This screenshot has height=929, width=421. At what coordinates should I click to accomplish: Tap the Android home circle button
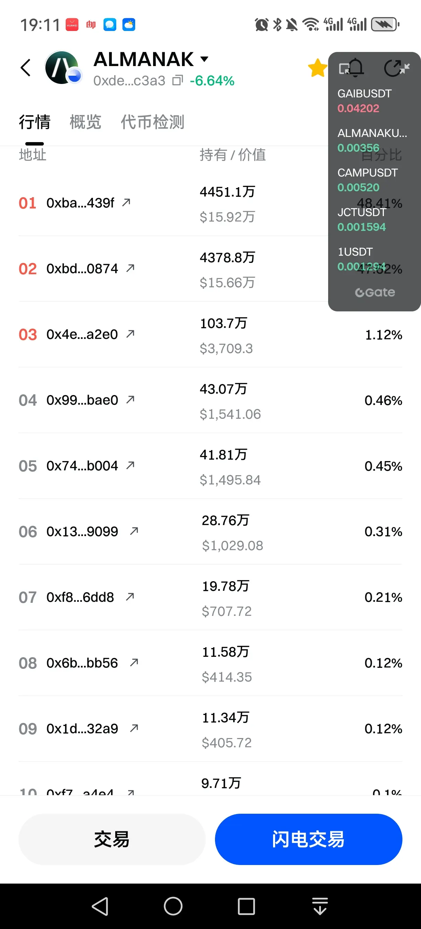pyautogui.click(x=173, y=906)
